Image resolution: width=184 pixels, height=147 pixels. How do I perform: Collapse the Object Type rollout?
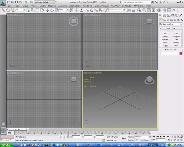click(x=171, y=28)
